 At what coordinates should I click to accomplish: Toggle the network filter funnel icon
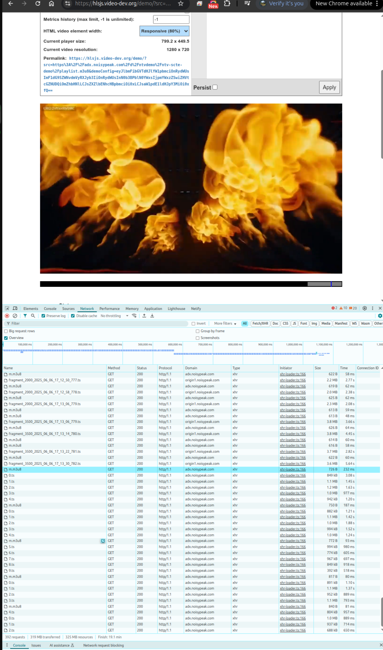point(25,316)
